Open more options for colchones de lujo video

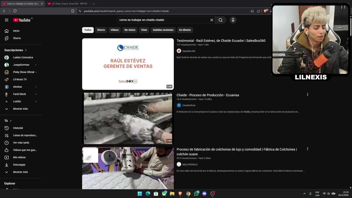tap(307, 149)
